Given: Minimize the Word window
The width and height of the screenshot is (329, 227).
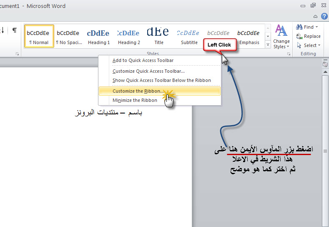Looking at the screenshot, I should (303, 6).
